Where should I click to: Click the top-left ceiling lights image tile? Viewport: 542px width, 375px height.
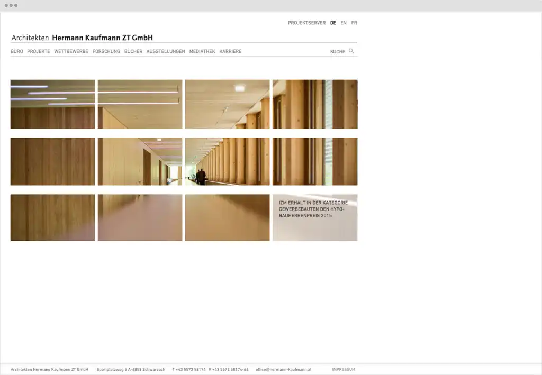(52, 104)
